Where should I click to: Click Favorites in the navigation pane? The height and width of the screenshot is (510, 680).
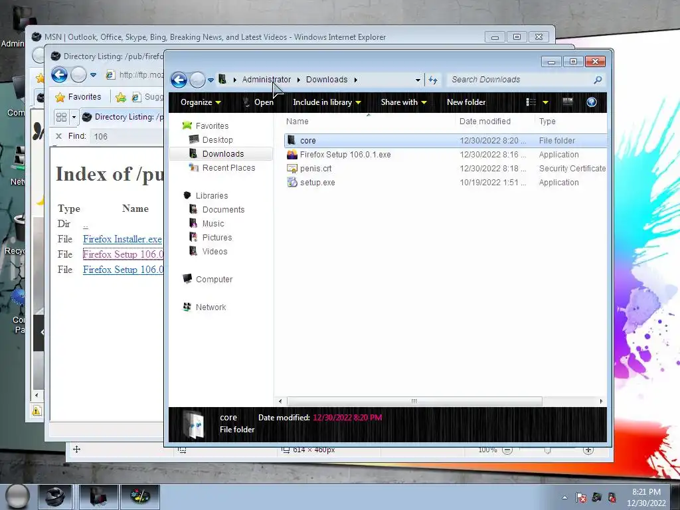(x=212, y=126)
